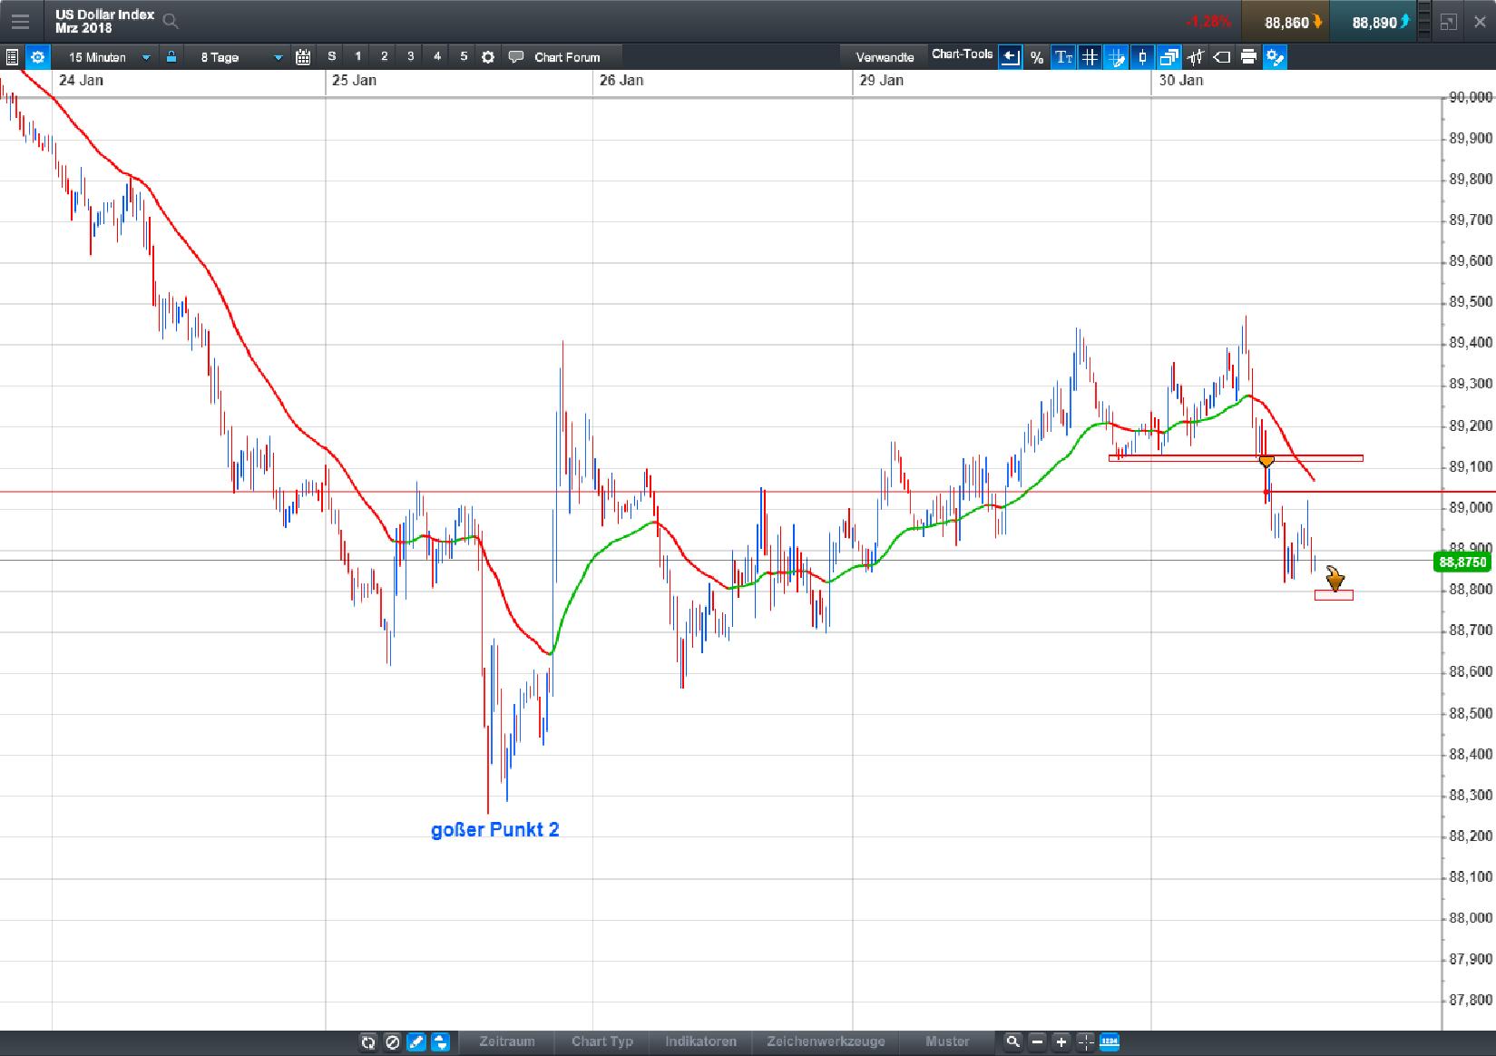Open the calendar date picker
Screen dimensions: 1496x1056
(303, 57)
